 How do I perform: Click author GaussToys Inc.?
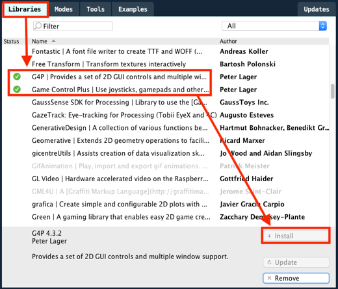[244, 102]
